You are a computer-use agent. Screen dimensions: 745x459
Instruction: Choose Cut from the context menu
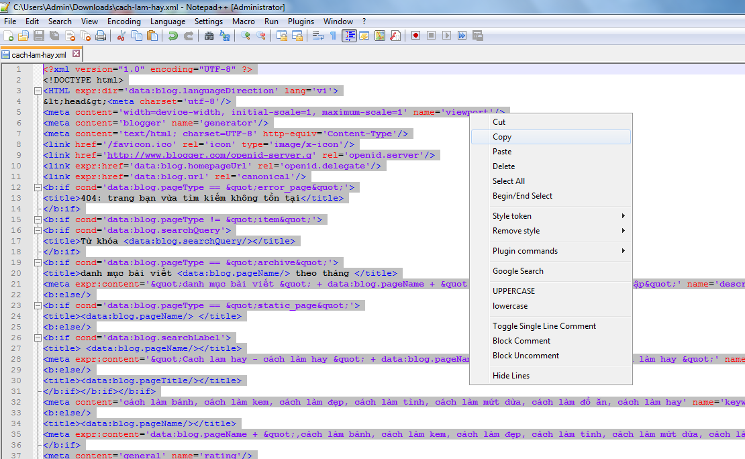(551, 122)
